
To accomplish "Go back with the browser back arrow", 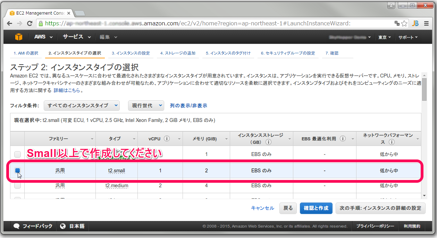I will click(10, 24).
